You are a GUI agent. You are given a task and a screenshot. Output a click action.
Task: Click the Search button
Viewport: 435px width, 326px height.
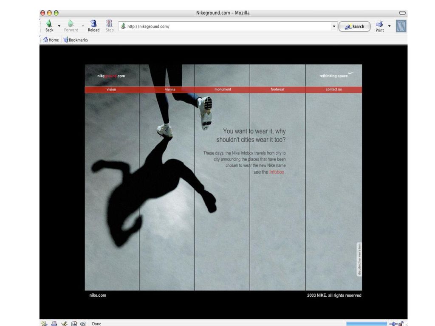pyautogui.click(x=354, y=26)
